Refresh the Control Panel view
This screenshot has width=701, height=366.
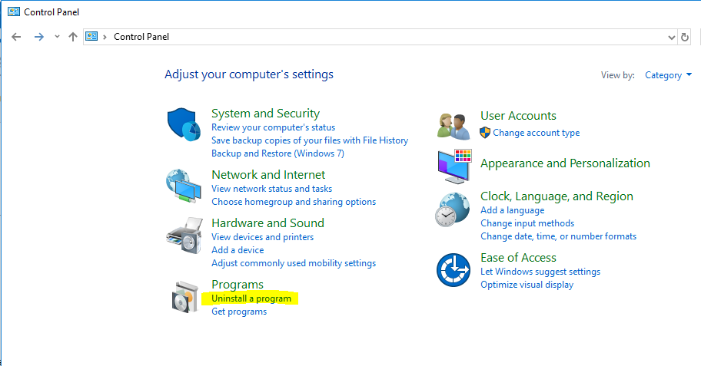pyautogui.click(x=684, y=37)
